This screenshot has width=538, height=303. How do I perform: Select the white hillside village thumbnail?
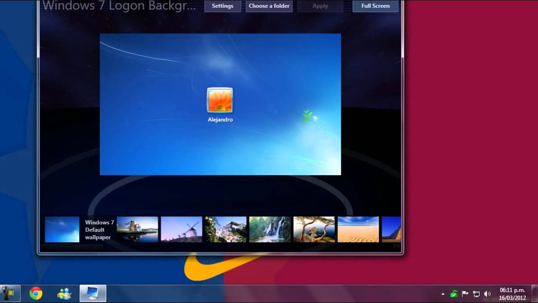(x=226, y=229)
